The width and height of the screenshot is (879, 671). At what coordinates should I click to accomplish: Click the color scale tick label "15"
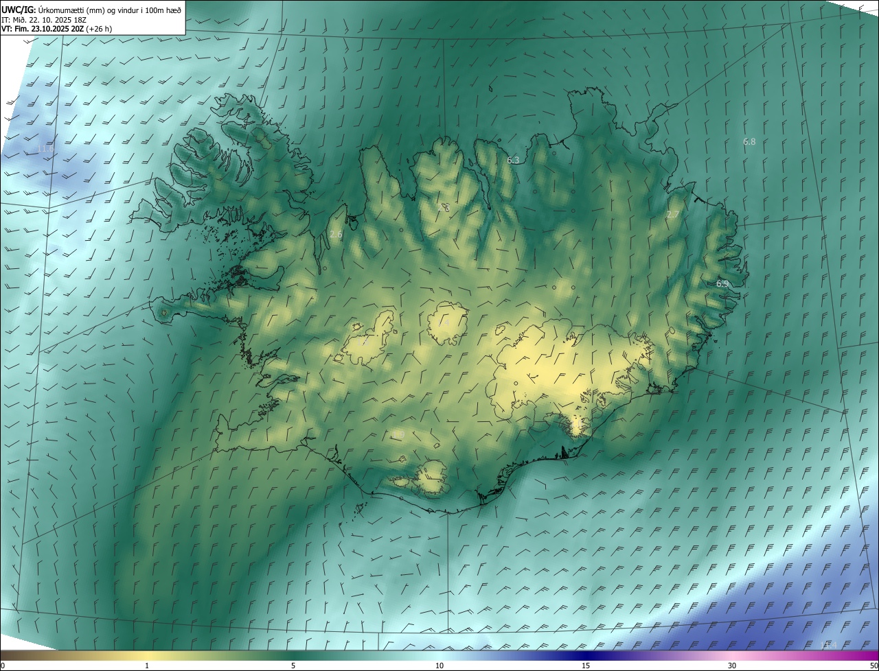(586, 666)
